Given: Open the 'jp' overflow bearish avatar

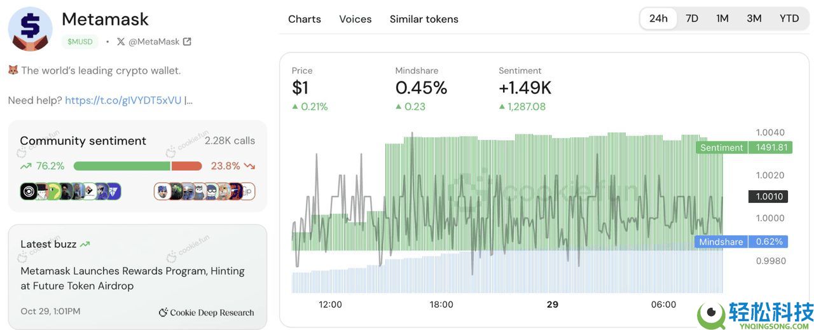Looking at the screenshot, I should 247,191.
